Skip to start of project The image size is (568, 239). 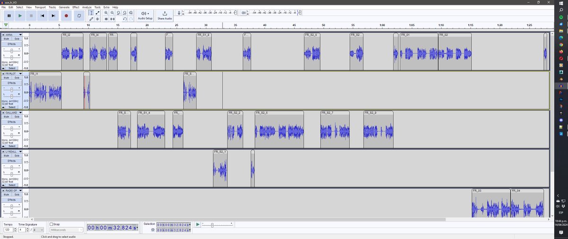point(43,16)
